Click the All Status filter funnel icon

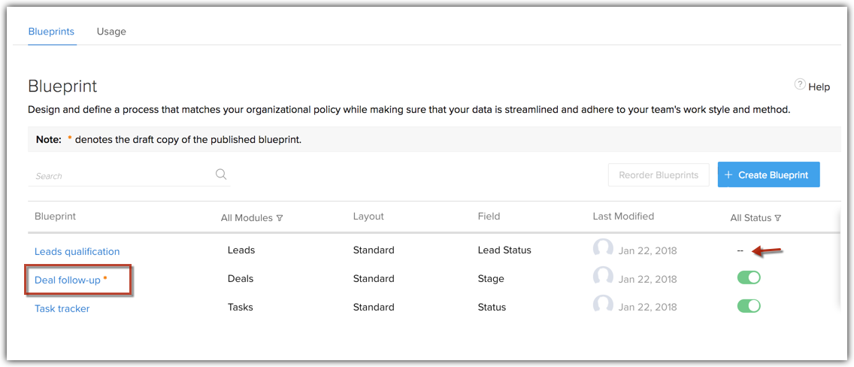[778, 218]
